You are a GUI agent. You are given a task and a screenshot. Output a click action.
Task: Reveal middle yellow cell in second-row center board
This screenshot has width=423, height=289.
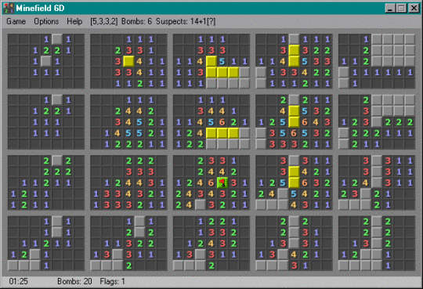point(222,133)
